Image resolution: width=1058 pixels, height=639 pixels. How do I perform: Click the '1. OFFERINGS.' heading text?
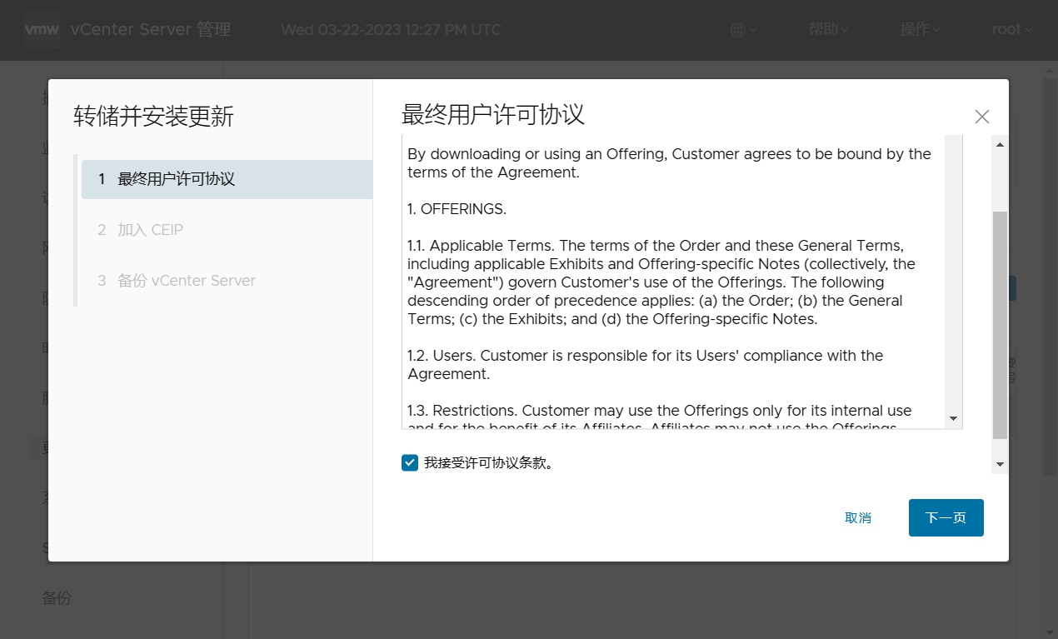click(x=457, y=209)
